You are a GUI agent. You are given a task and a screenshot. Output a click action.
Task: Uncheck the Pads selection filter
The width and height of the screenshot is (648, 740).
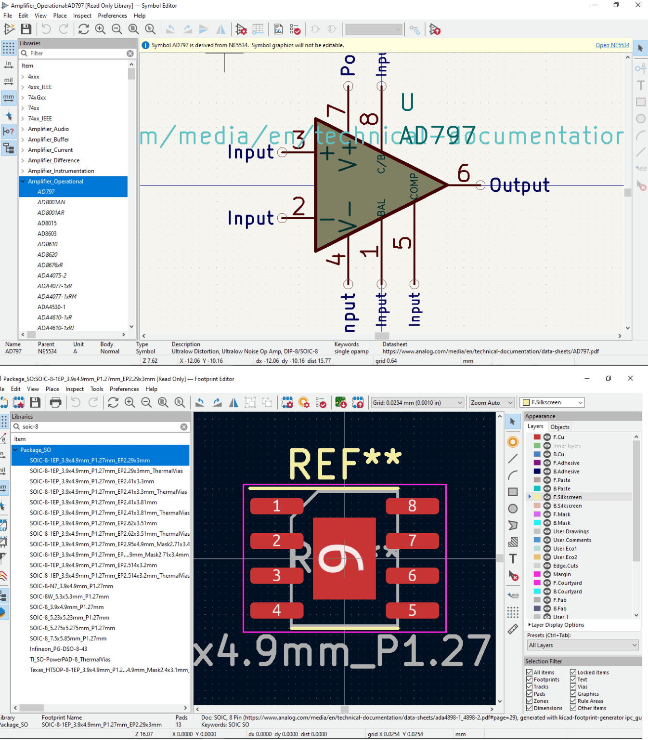pyautogui.click(x=530, y=694)
